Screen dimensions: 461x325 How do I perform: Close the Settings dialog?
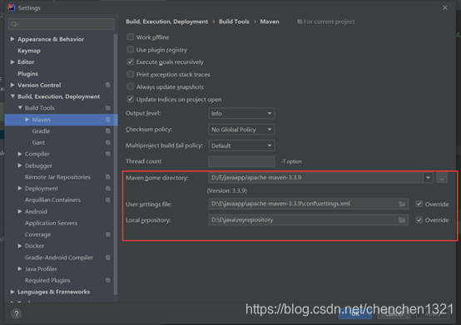click(x=445, y=8)
